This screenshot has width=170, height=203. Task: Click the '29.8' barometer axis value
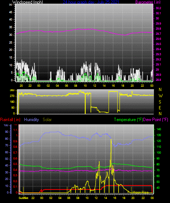click(158, 29)
